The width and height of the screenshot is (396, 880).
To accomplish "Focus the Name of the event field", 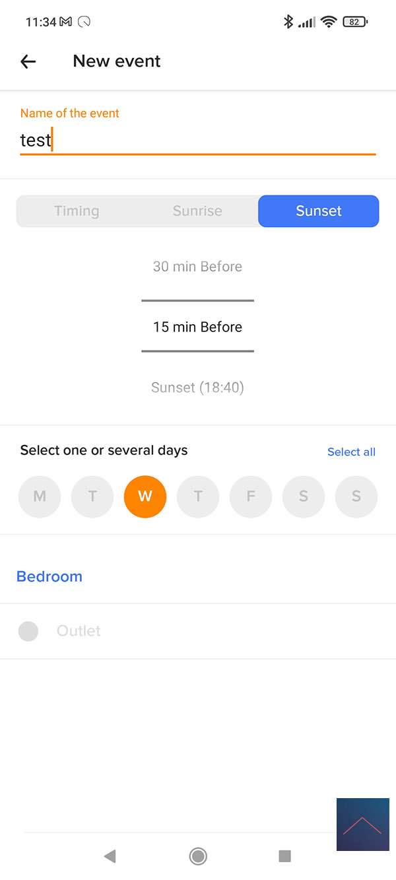I will pyautogui.click(x=198, y=141).
